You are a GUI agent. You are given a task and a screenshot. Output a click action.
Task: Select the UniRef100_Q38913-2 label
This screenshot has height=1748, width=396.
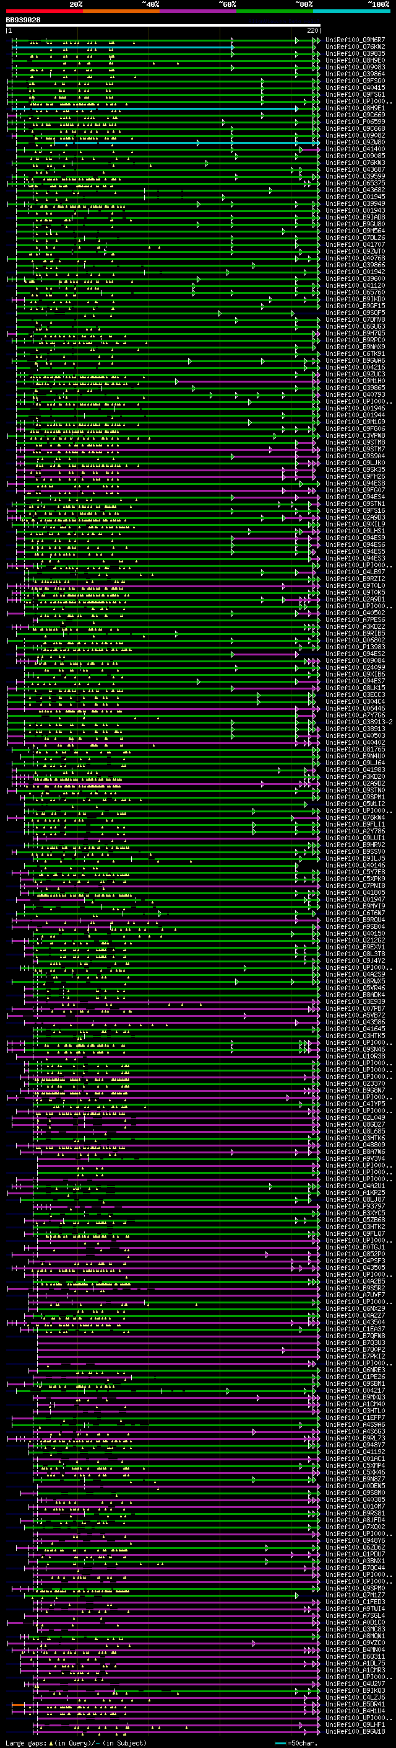point(359,722)
